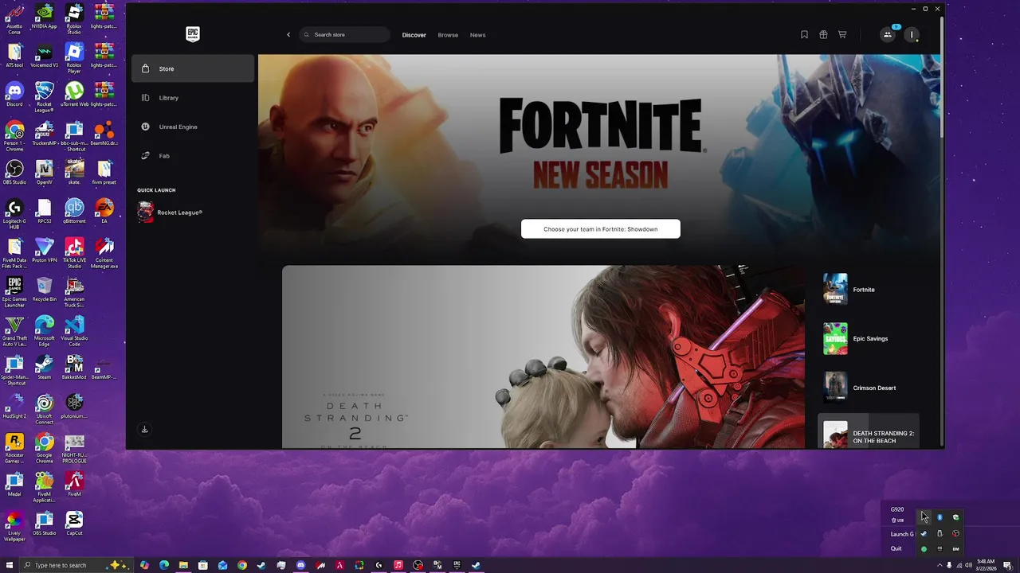Select the Recycle Bin desktop icon
The width and height of the screenshot is (1020, 573).
click(45, 289)
